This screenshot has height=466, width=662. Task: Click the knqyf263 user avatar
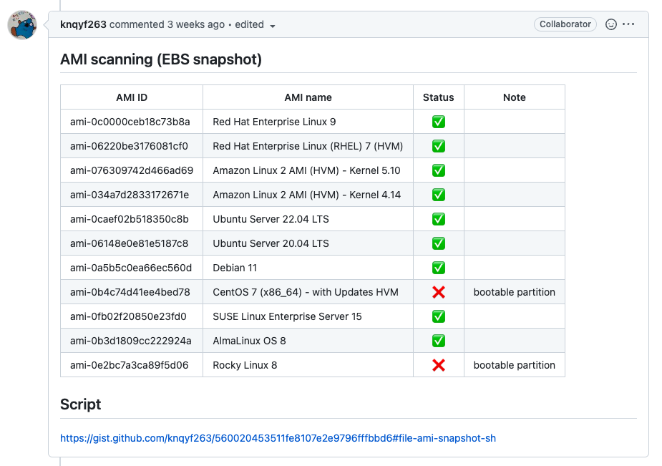click(x=22, y=25)
